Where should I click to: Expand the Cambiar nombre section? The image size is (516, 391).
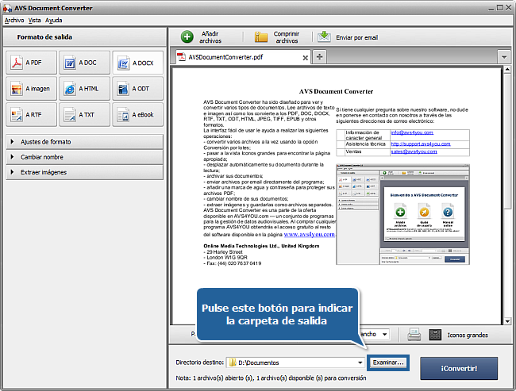click(84, 157)
